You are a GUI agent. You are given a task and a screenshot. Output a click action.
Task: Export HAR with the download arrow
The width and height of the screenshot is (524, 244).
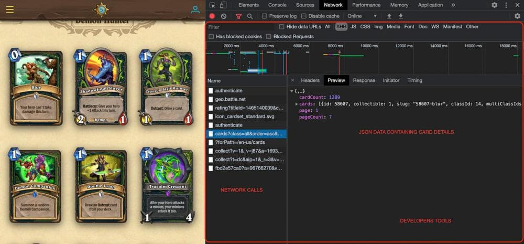pyautogui.click(x=401, y=16)
